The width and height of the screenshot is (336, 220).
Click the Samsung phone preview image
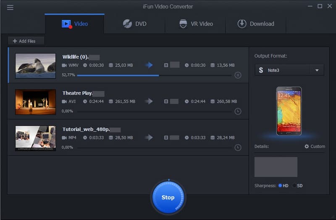[289, 111]
